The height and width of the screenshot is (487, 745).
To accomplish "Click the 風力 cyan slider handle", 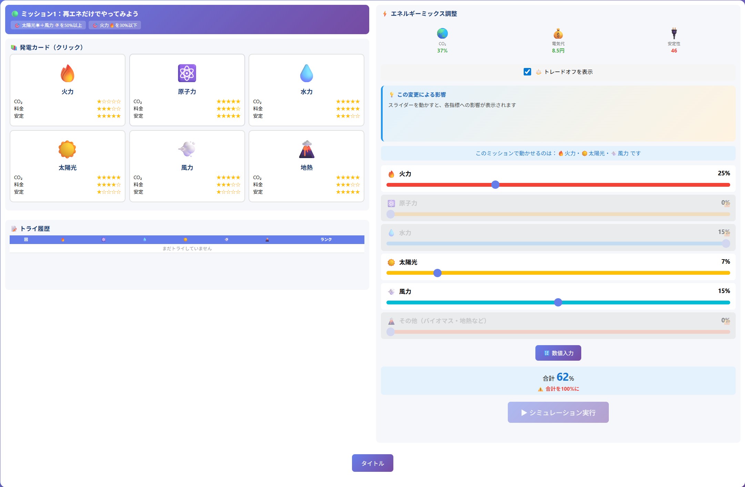I will (x=558, y=302).
